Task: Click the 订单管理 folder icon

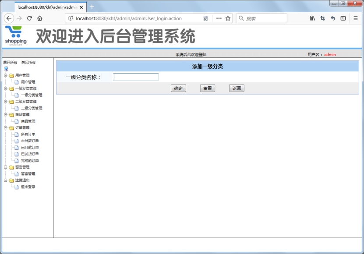Action: 11,128
